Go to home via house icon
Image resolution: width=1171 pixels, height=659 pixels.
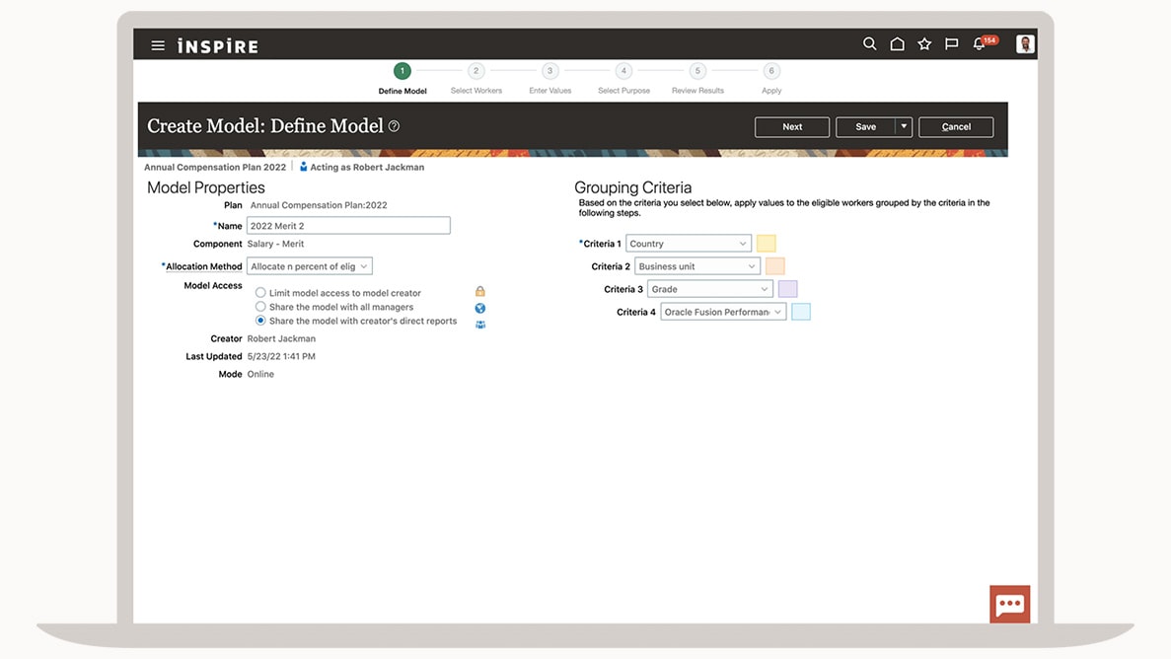(897, 44)
